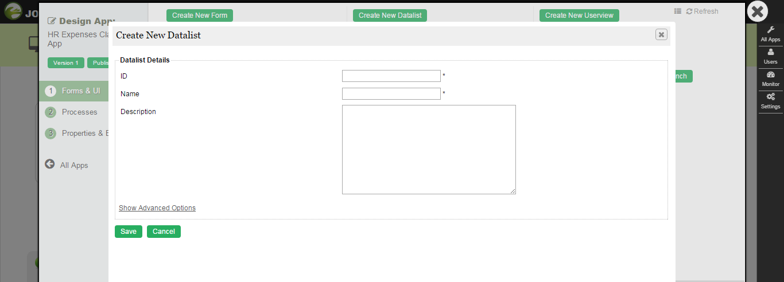The image size is (784, 282).
Task: Open Monitor in the admin bar
Action: [770, 79]
